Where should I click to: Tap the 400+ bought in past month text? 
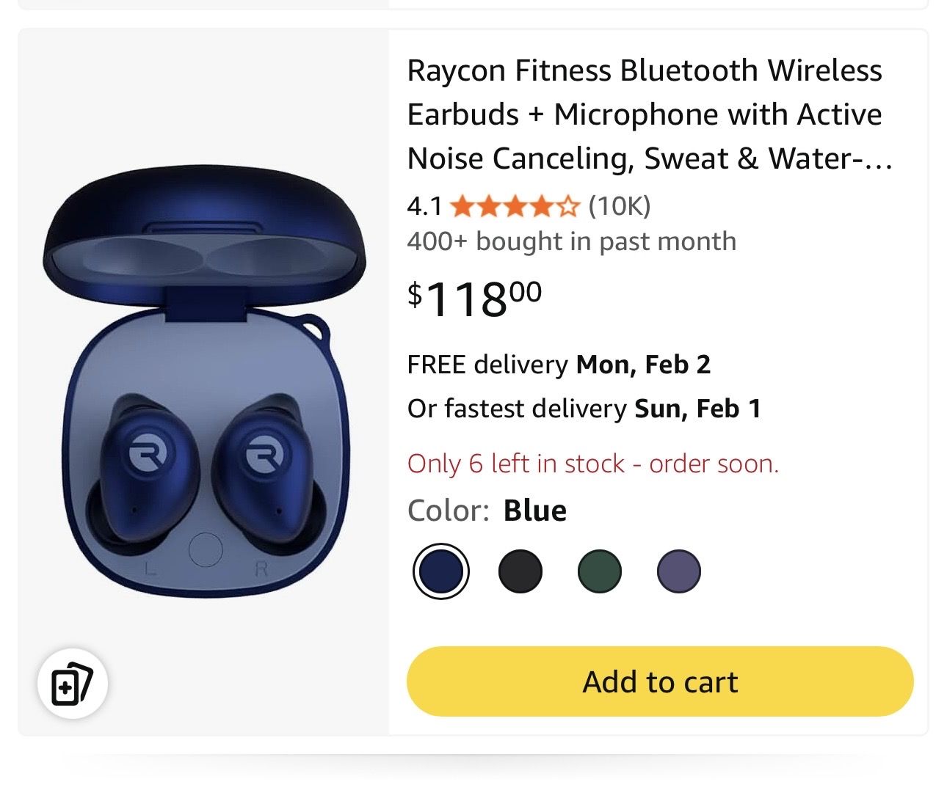click(x=571, y=241)
